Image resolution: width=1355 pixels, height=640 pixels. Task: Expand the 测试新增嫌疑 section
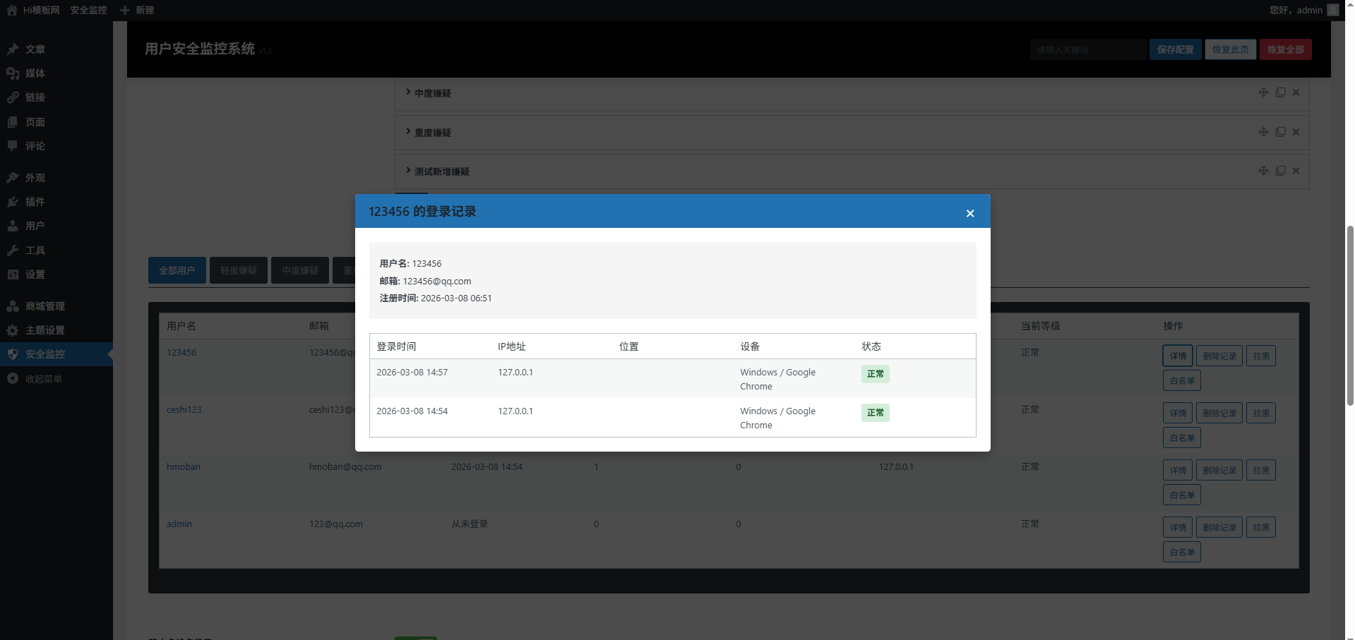pos(441,171)
